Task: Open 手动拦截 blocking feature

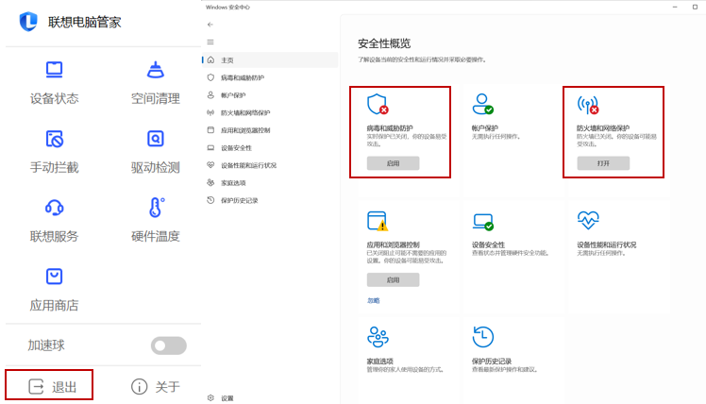Action: click(x=54, y=152)
